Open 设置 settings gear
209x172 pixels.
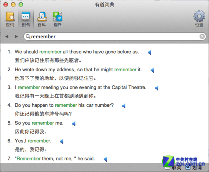tap(199, 19)
